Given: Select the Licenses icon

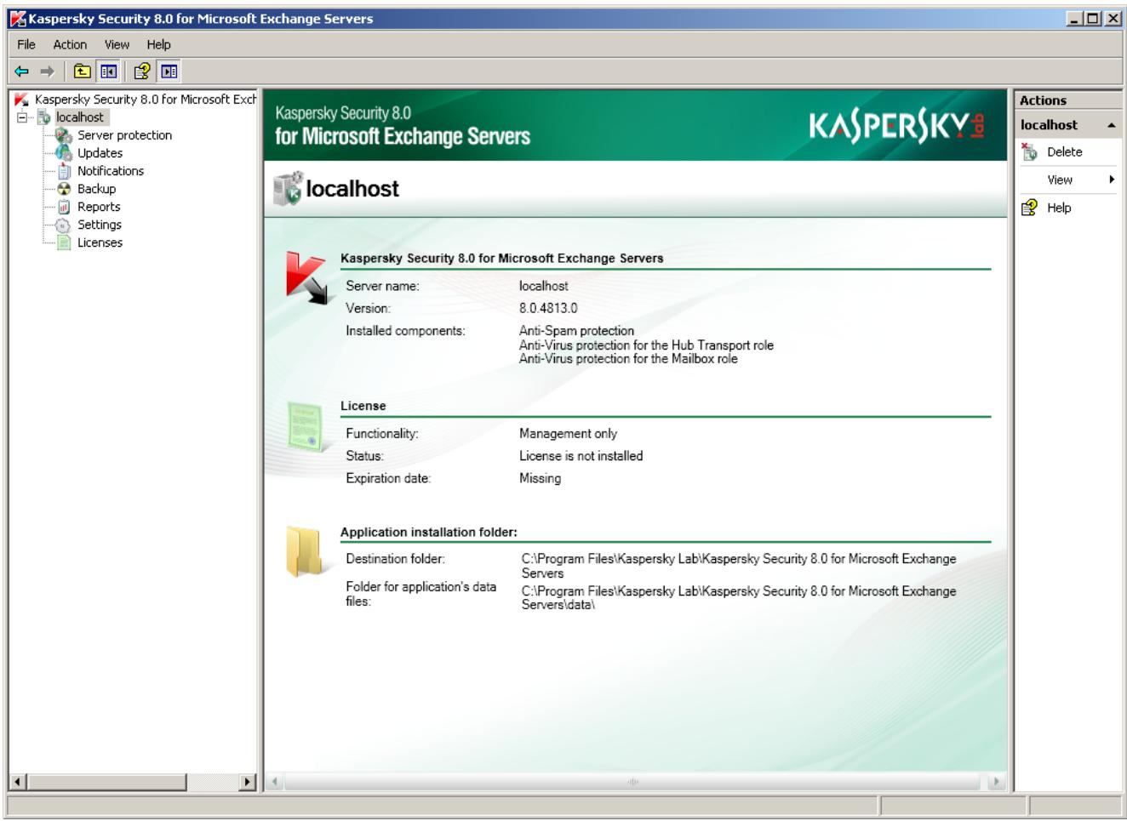Looking at the screenshot, I should tap(63, 242).
